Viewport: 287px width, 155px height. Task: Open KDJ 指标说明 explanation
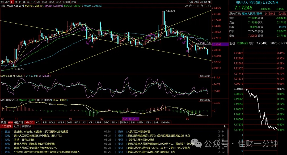(x=205, y=76)
